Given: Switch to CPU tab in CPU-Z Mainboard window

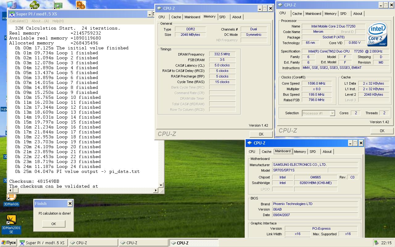Looking at the screenshot, I should click(x=252, y=152).
